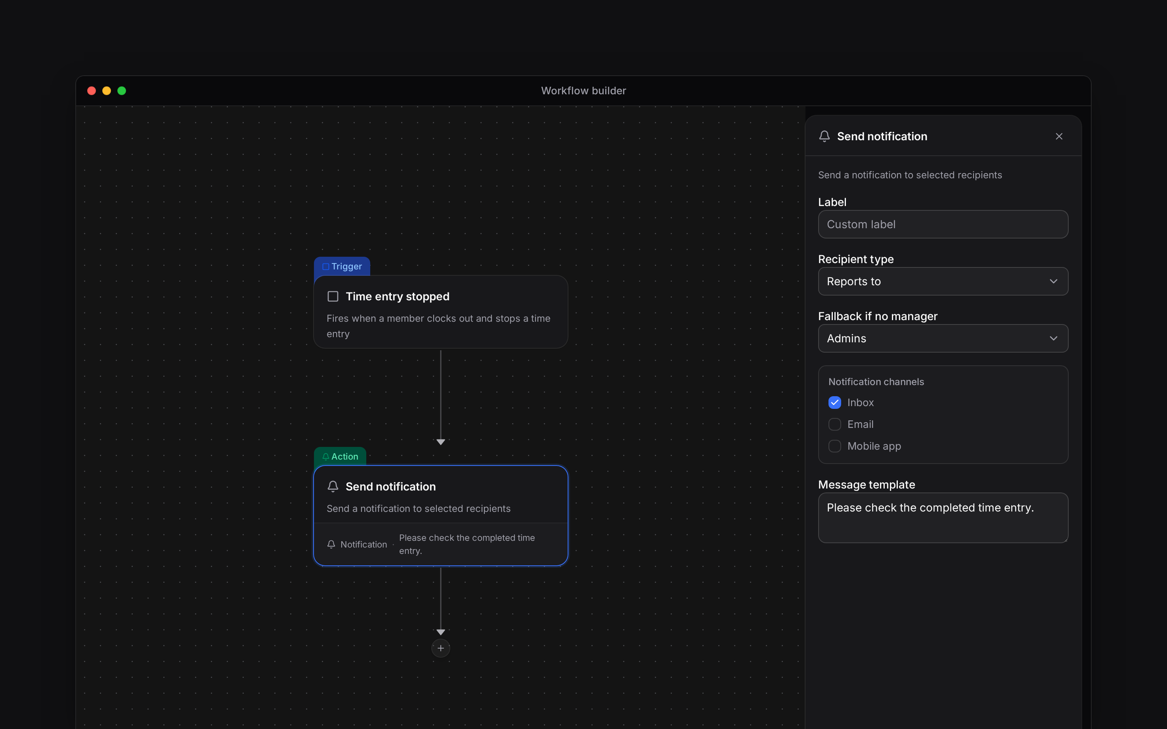Image resolution: width=1167 pixels, height=729 pixels.
Task: Click the Recipient type field label
Action: (855, 260)
